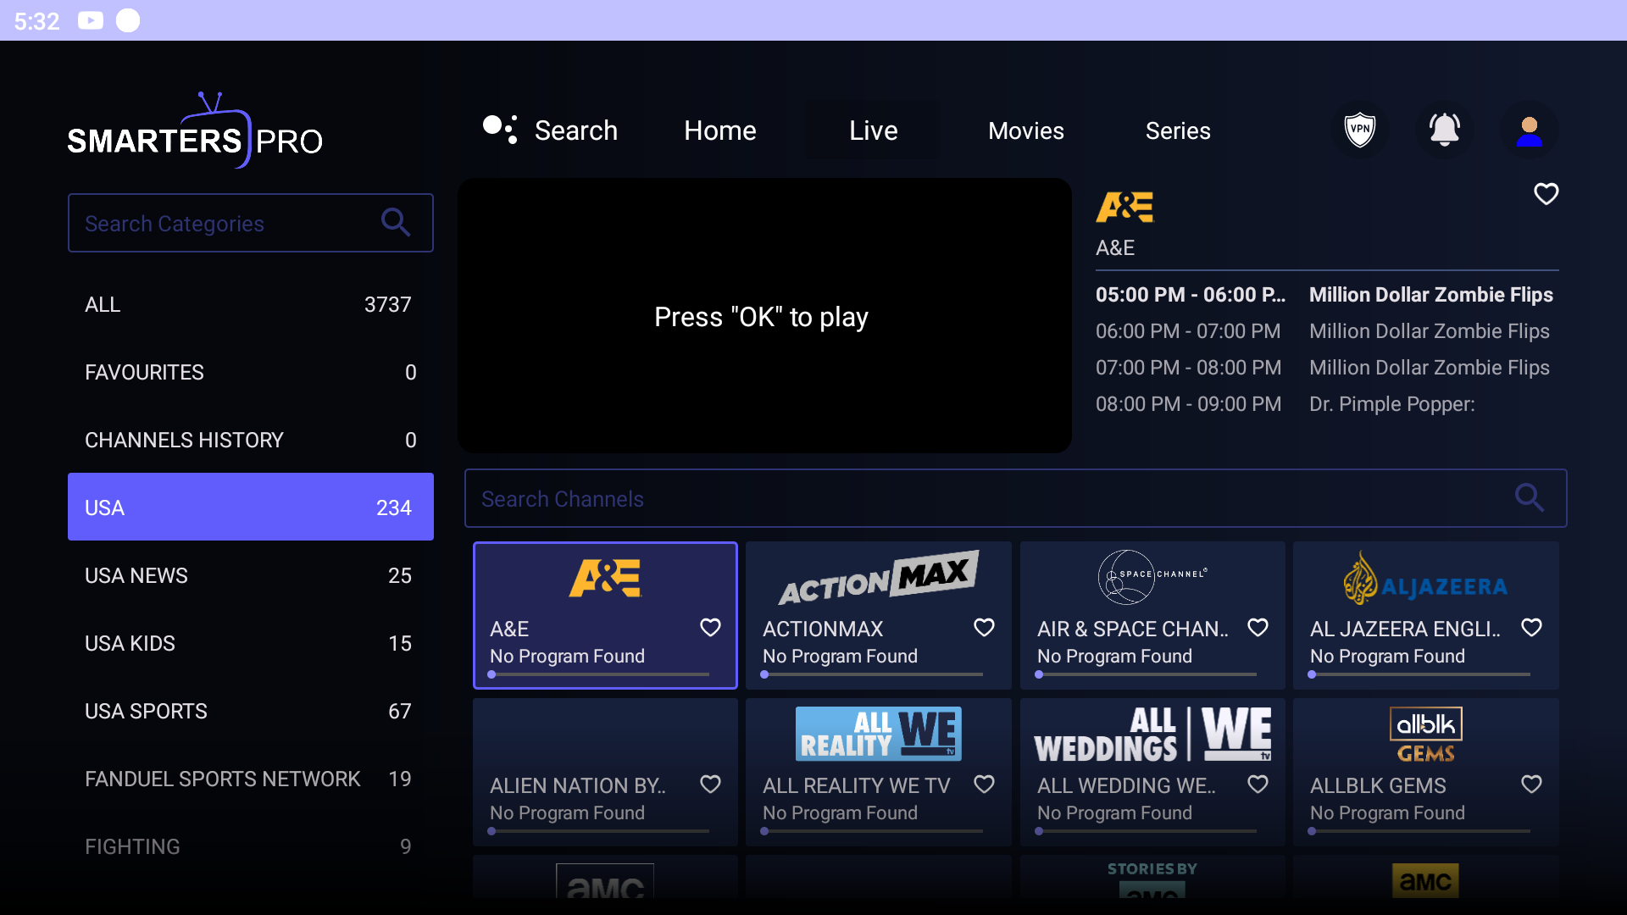Click the Search Channels magnifier icon
Screen dimensions: 1627x915
pos(1530,498)
